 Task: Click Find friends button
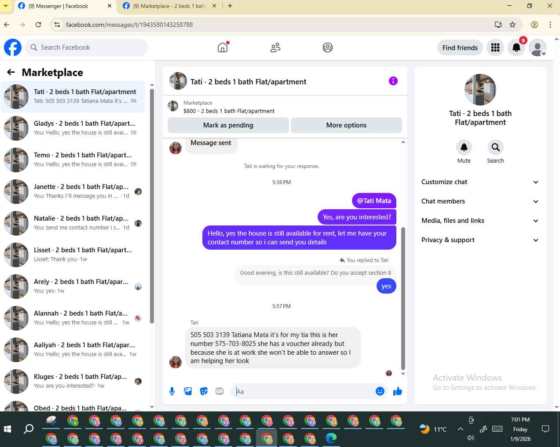tap(460, 47)
